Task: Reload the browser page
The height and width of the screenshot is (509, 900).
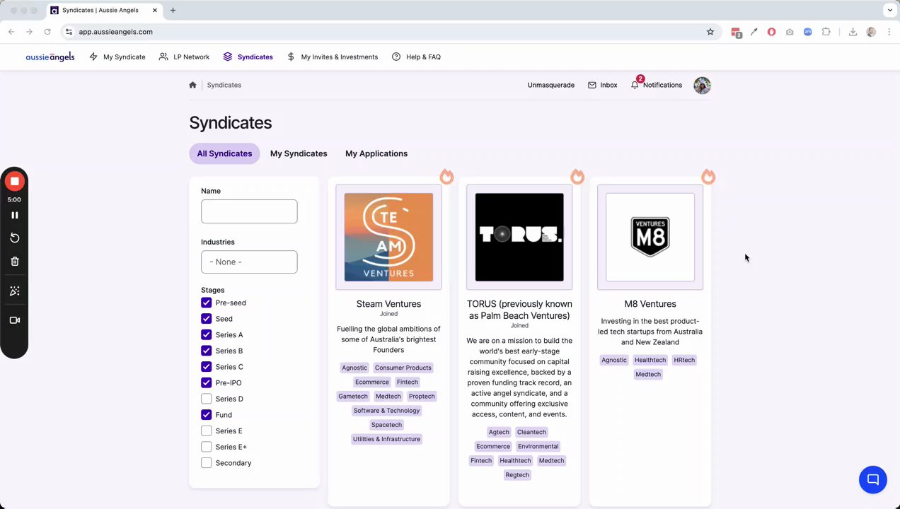Action: 47,32
